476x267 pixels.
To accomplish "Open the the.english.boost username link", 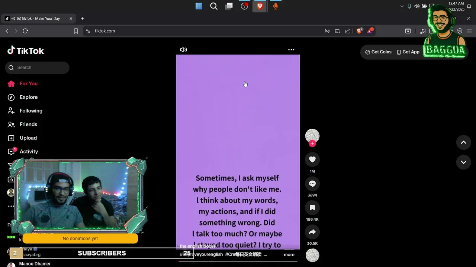I will pos(197,246).
